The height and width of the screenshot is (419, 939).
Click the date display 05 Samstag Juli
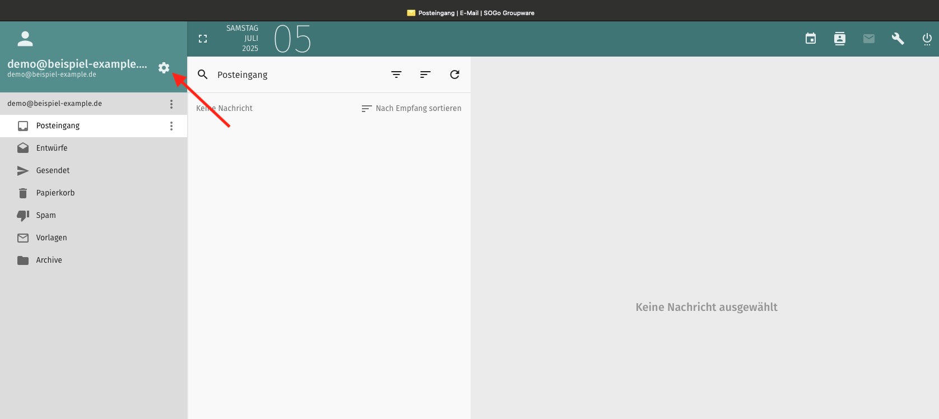point(268,39)
